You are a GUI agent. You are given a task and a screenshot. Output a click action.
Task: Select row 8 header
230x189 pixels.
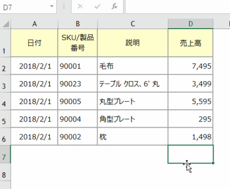5,172
